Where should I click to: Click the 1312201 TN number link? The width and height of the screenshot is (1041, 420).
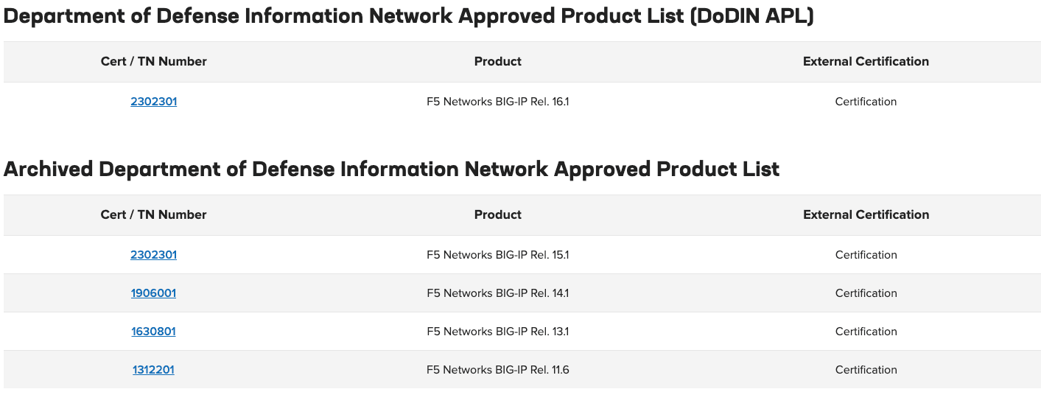click(x=153, y=370)
